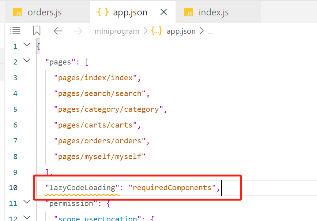The image size is (317, 221).
Task: Click the back navigation arrow
Action: [x=58, y=31]
